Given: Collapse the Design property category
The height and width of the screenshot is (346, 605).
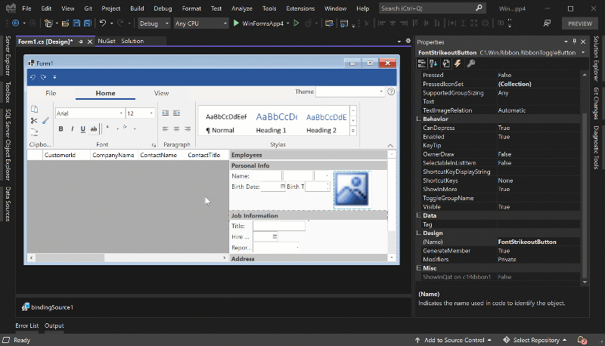Looking at the screenshot, I should [419, 233].
